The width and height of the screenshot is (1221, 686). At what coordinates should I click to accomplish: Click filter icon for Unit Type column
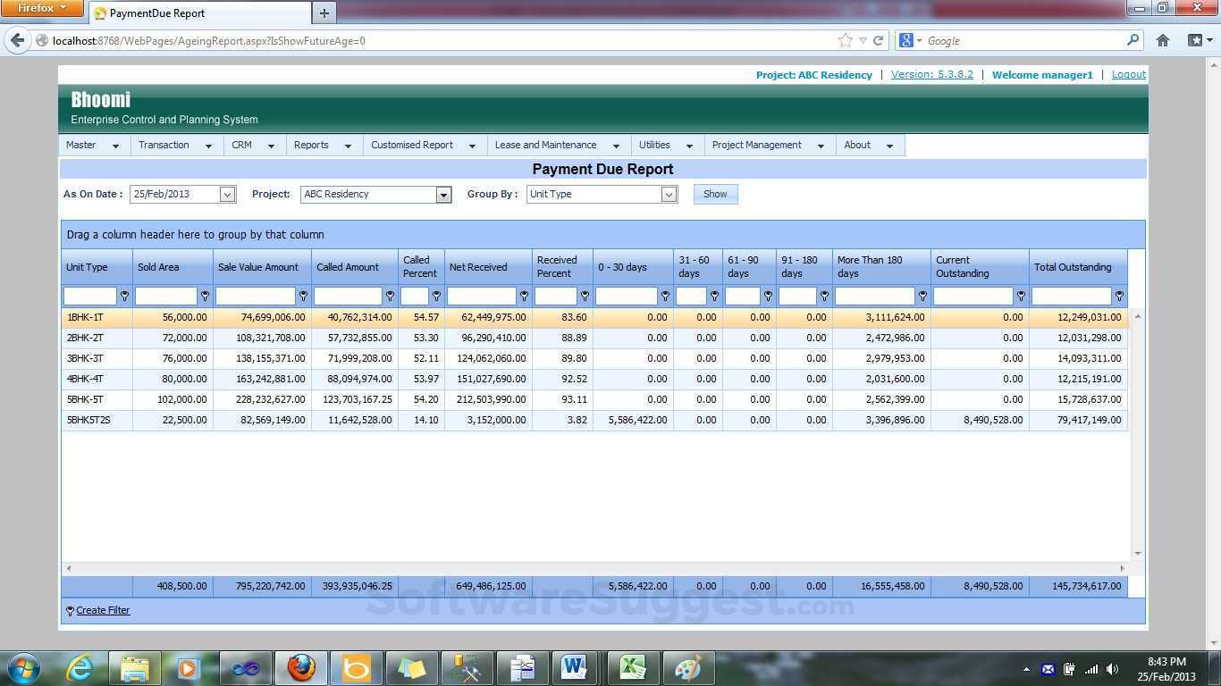(x=124, y=296)
